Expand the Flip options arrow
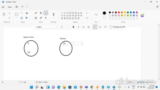The height and width of the screenshot is (90, 160). 29,18
